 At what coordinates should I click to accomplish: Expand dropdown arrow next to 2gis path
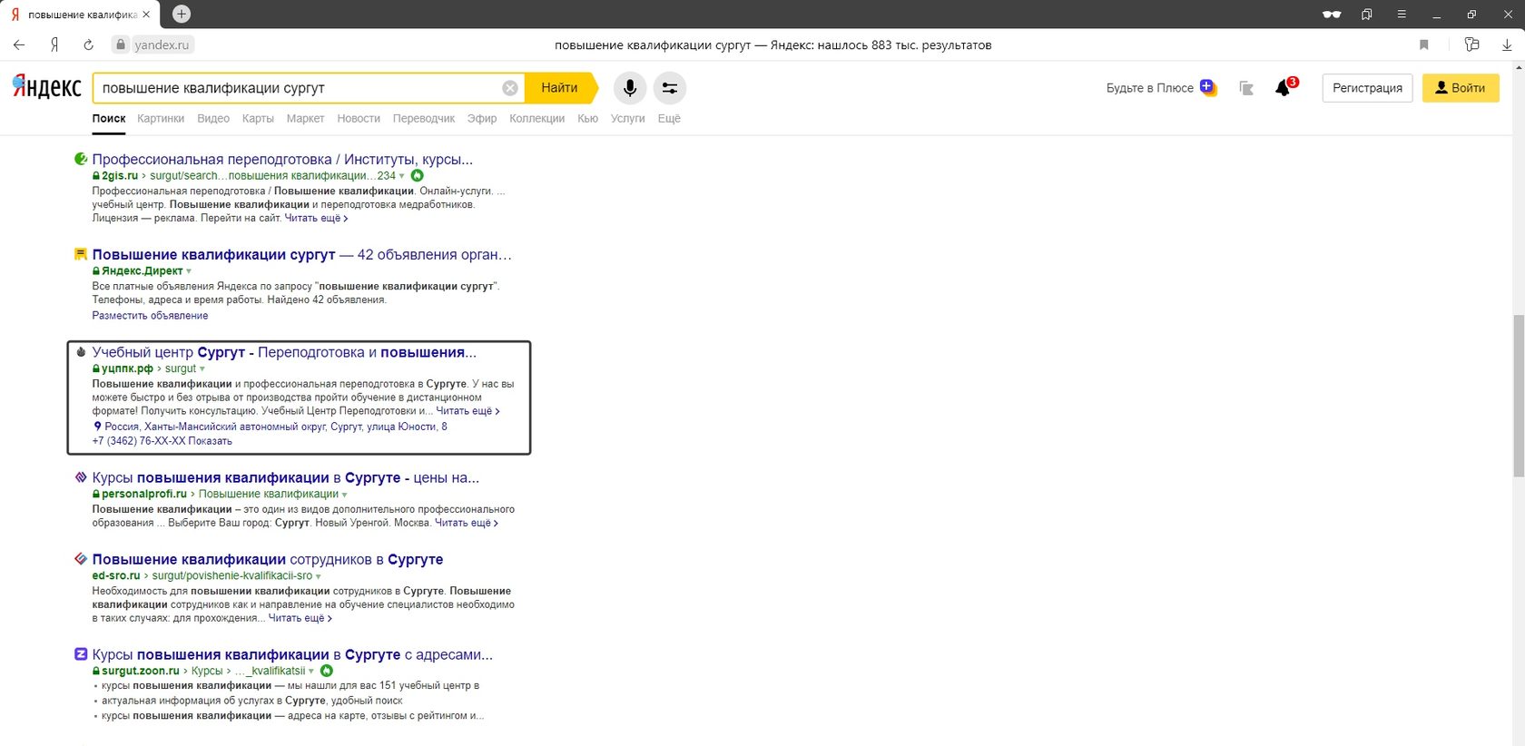coord(403,176)
